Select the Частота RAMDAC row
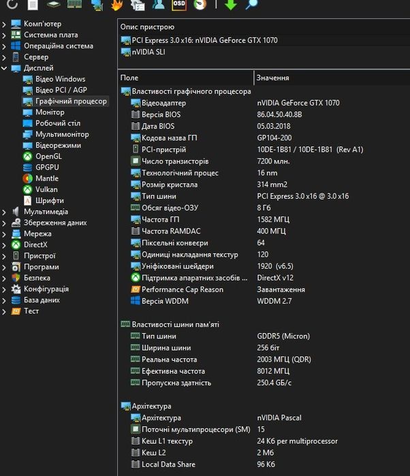 (264, 231)
